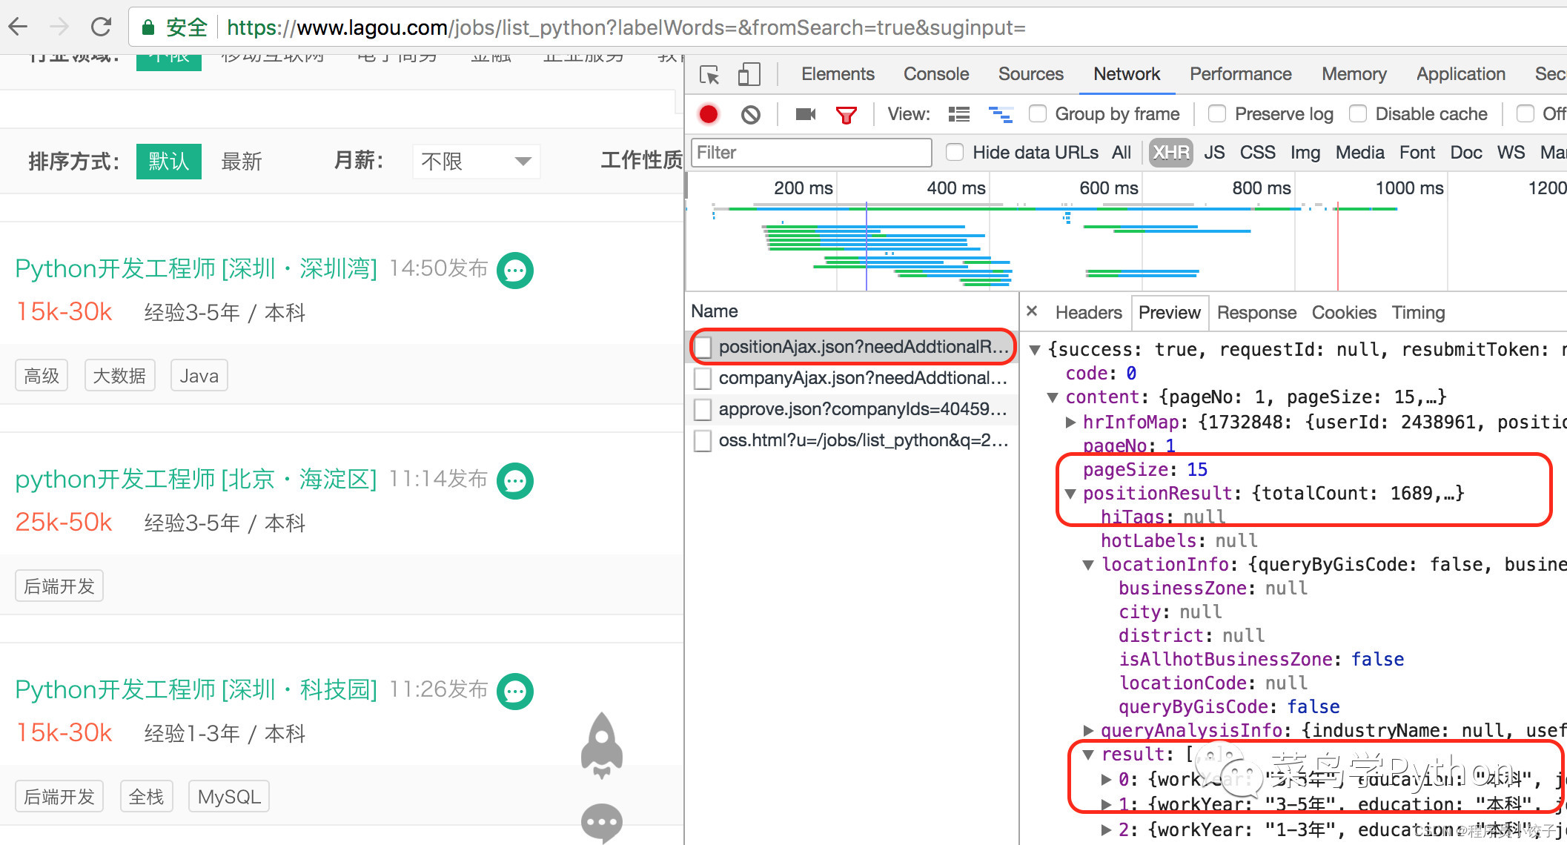1567x845 pixels.
Task: Check the approve.json row checkbox
Action: [x=703, y=410]
